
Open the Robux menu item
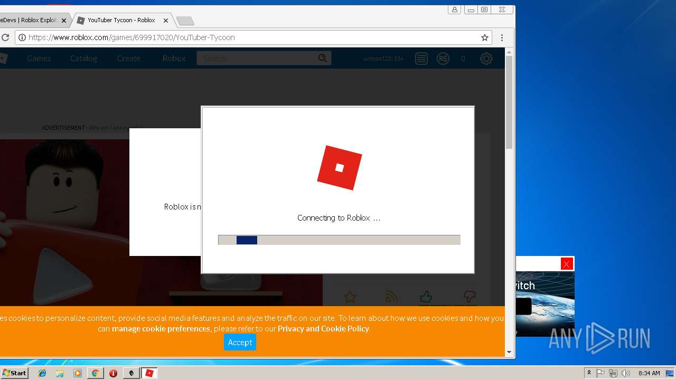click(174, 59)
